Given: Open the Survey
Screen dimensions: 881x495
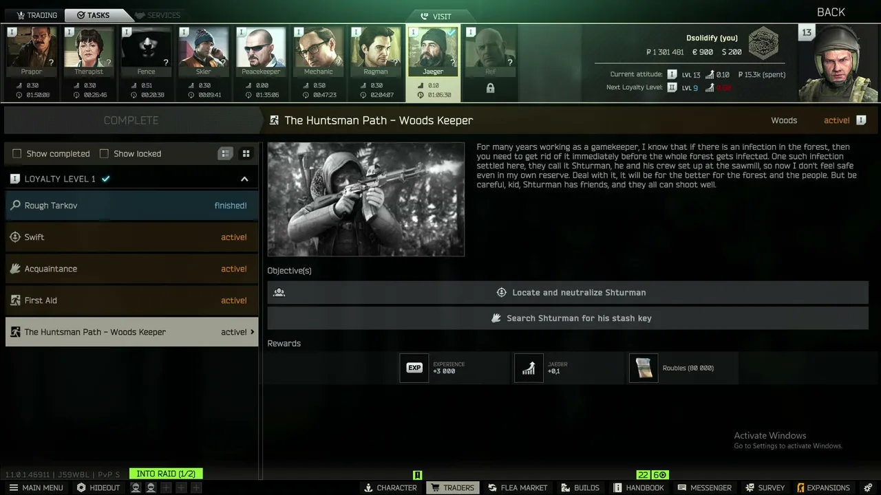Looking at the screenshot, I should tap(764, 487).
